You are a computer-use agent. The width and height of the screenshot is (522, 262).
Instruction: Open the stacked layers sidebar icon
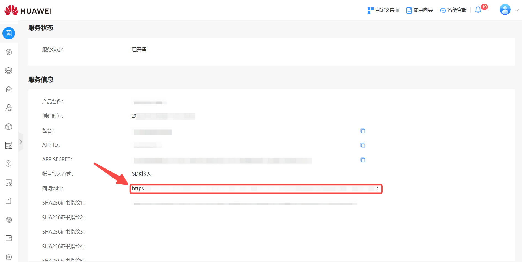[x=9, y=71]
